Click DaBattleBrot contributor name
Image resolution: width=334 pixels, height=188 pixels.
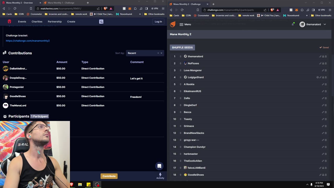point(18,69)
